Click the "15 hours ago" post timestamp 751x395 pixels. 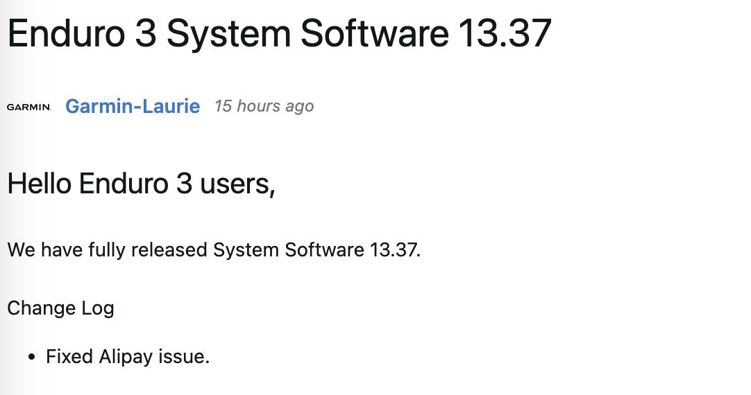pos(264,106)
